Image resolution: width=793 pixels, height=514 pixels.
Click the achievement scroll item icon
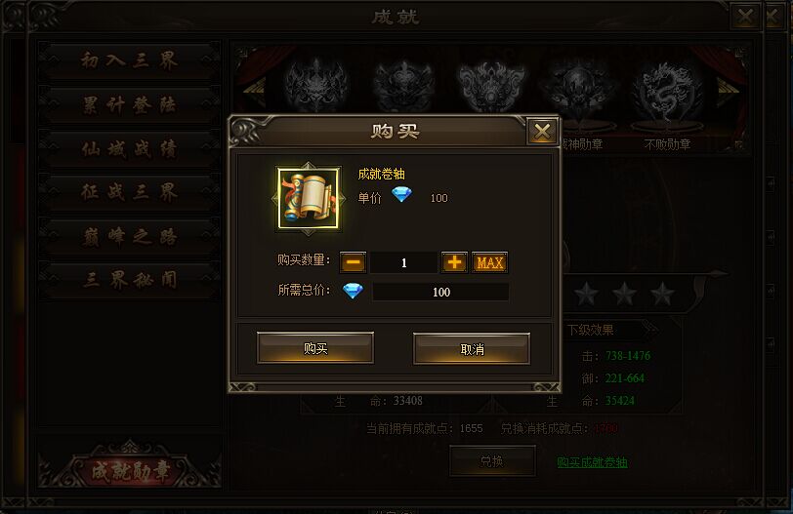tap(308, 198)
